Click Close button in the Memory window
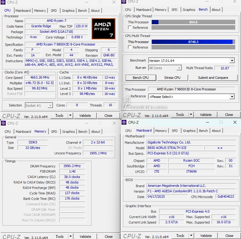Image resolution: width=241 pixels, height=239 pixels. click(109, 236)
